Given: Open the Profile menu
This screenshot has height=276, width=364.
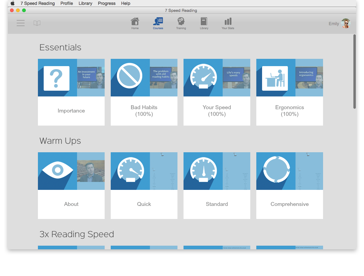Looking at the screenshot, I should coord(67,3).
